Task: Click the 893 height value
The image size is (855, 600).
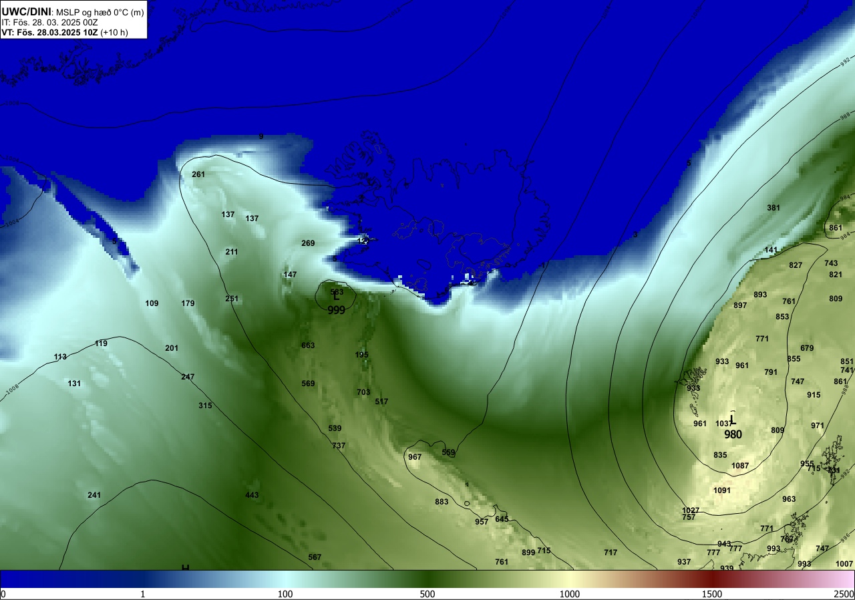Action: point(760,295)
